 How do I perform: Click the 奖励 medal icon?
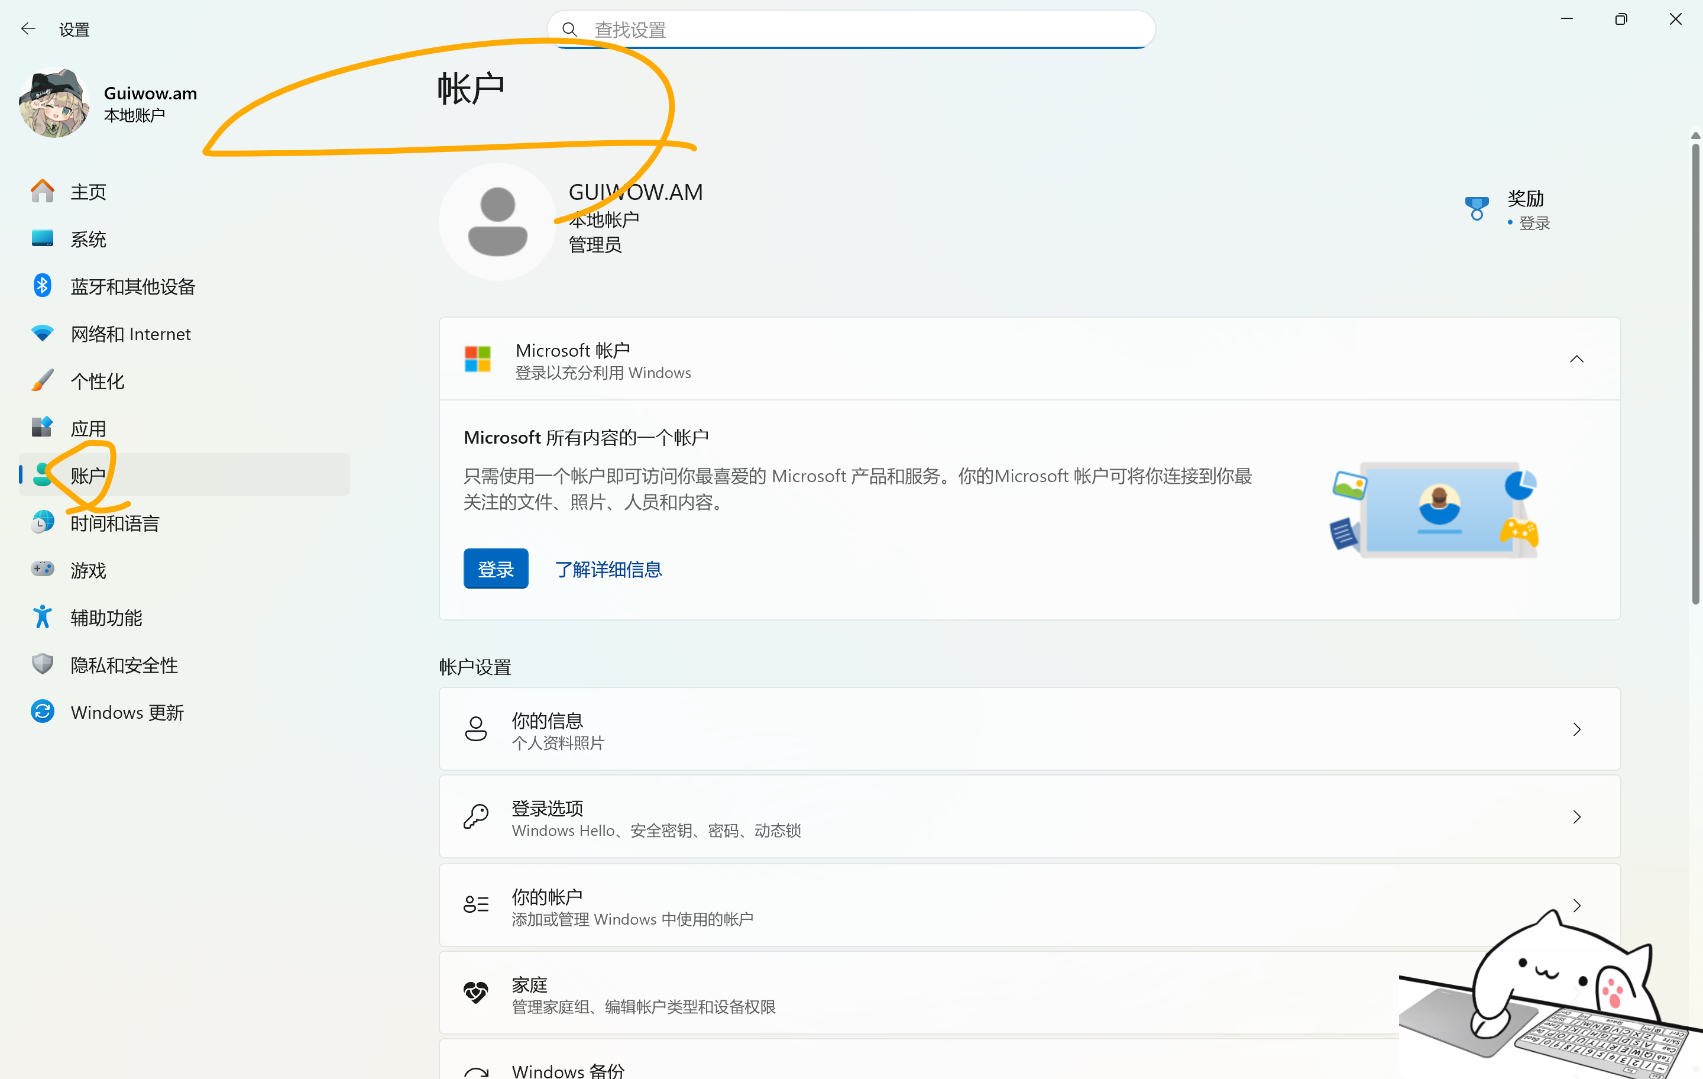pyautogui.click(x=1477, y=209)
